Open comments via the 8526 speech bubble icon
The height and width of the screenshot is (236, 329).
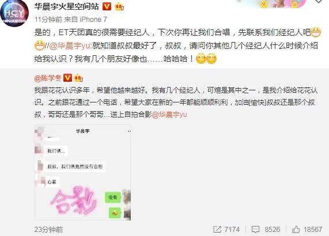point(255,230)
